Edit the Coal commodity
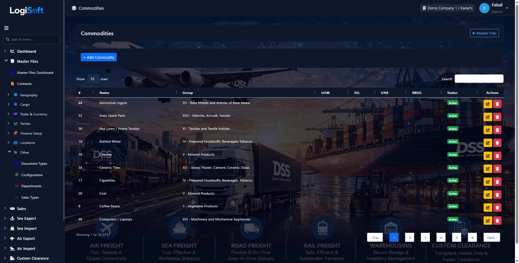Screen dimensions: 519x263 pos(488,195)
